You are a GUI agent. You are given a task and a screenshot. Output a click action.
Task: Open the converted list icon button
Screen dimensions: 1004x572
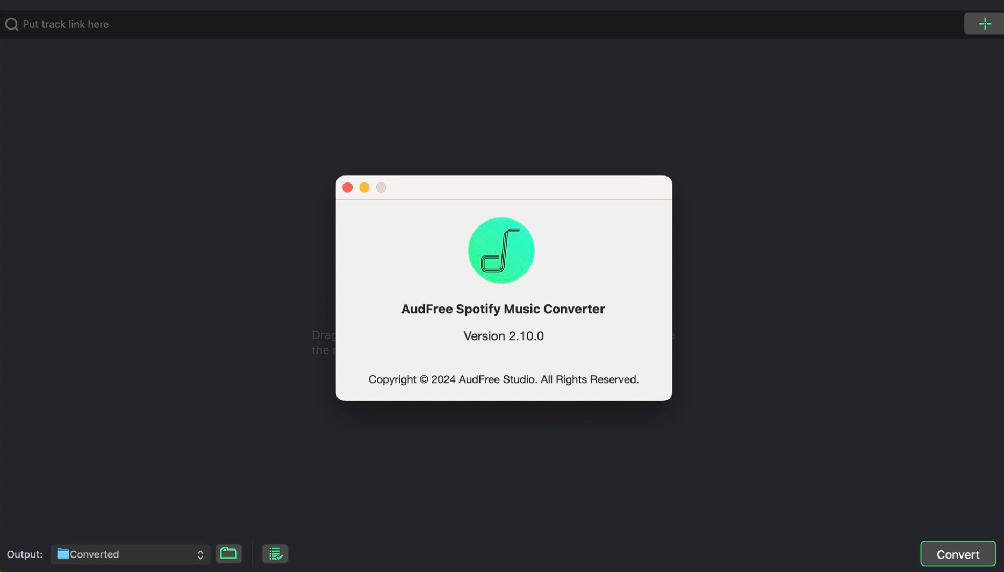[x=275, y=553]
